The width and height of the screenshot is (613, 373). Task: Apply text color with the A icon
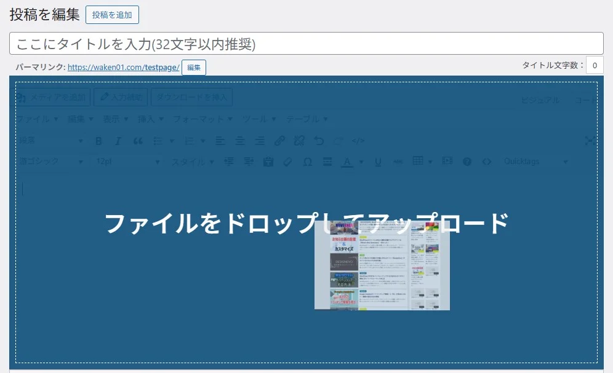[347, 162]
